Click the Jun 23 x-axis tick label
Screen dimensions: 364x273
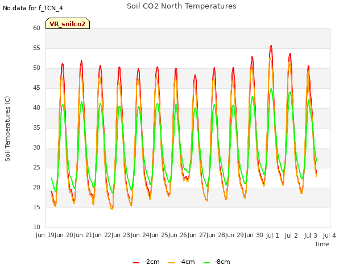point(121,235)
